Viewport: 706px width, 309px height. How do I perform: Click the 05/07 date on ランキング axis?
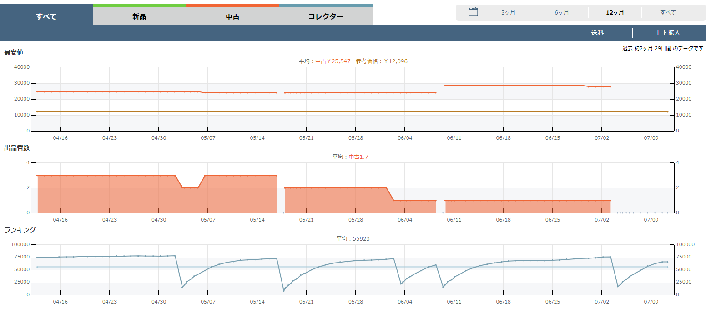tap(208, 302)
